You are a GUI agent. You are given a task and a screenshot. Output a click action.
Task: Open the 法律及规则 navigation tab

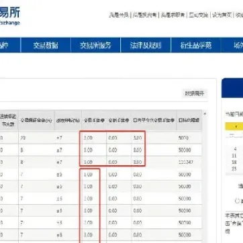(146, 46)
